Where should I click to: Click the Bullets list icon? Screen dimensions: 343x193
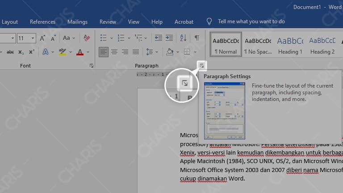click(x=104, y=38)
